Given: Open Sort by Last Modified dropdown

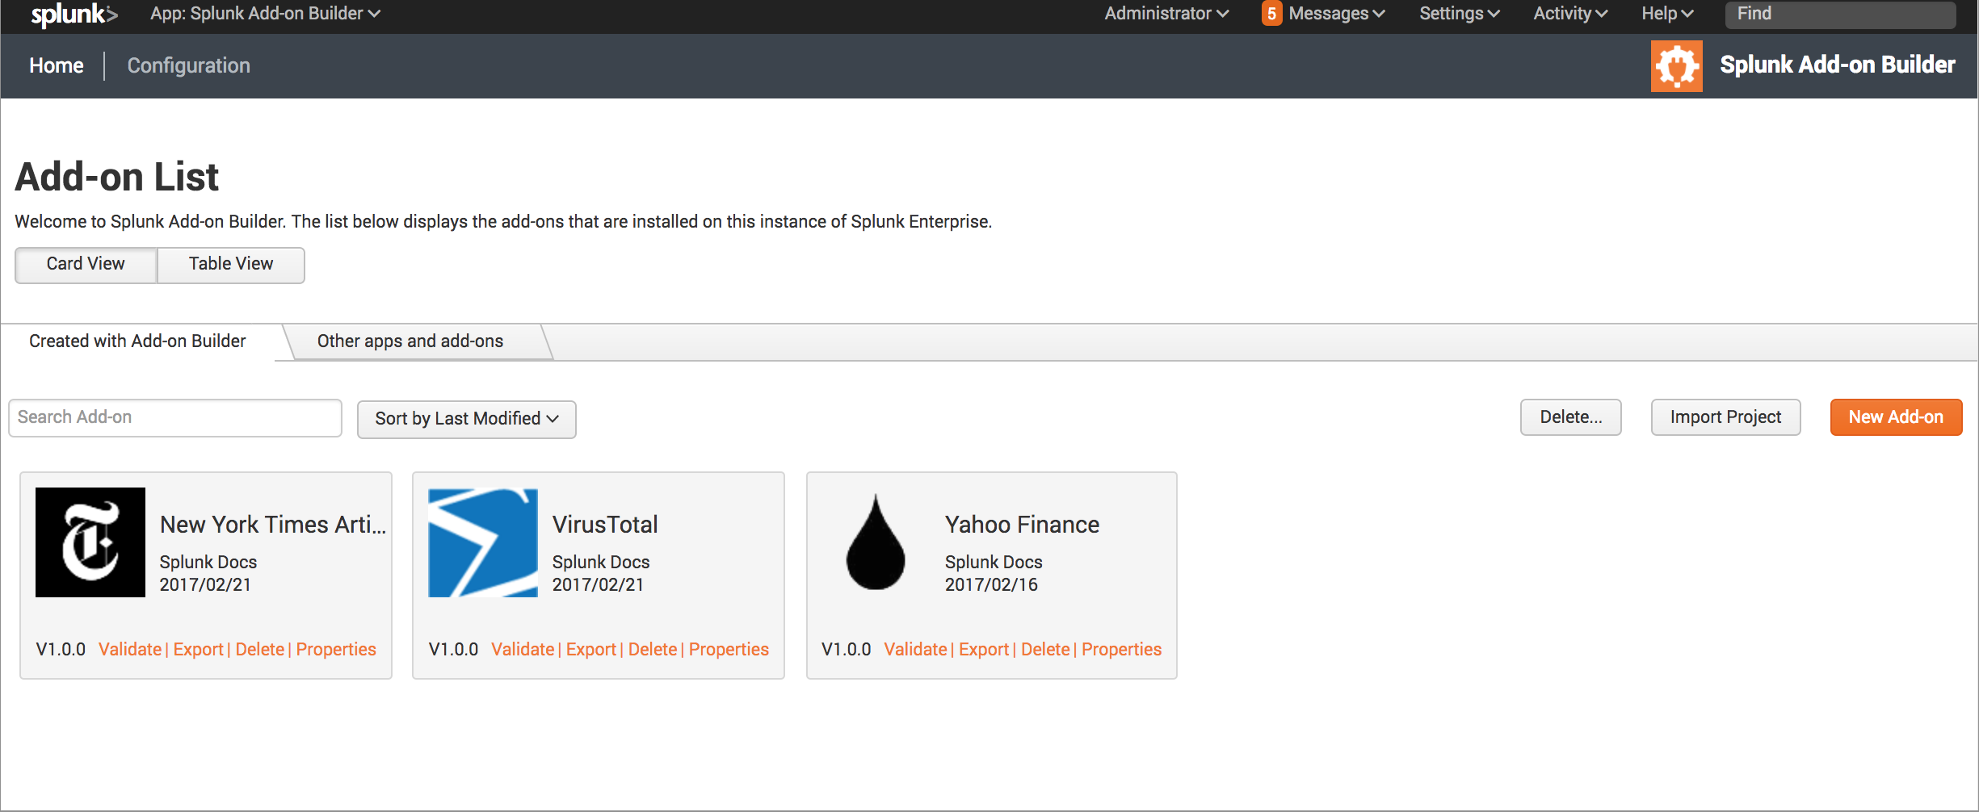Looking at the screenshot, I should point(467,419).
